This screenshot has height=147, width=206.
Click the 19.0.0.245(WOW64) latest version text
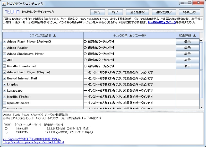69,132
